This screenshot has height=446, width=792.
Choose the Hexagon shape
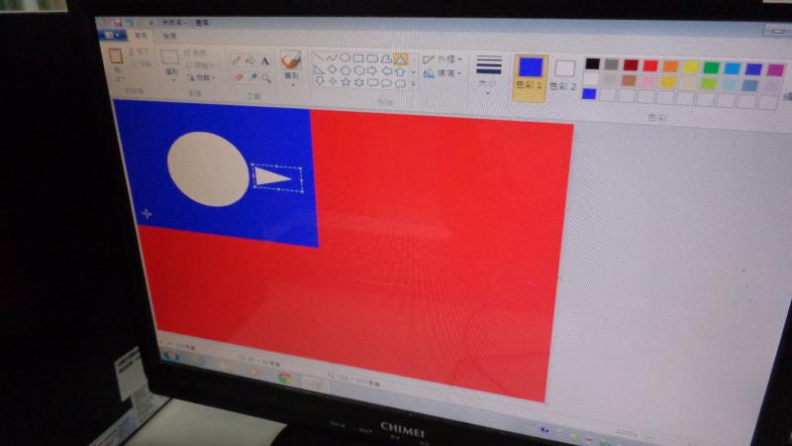click(x=359, y=70)
